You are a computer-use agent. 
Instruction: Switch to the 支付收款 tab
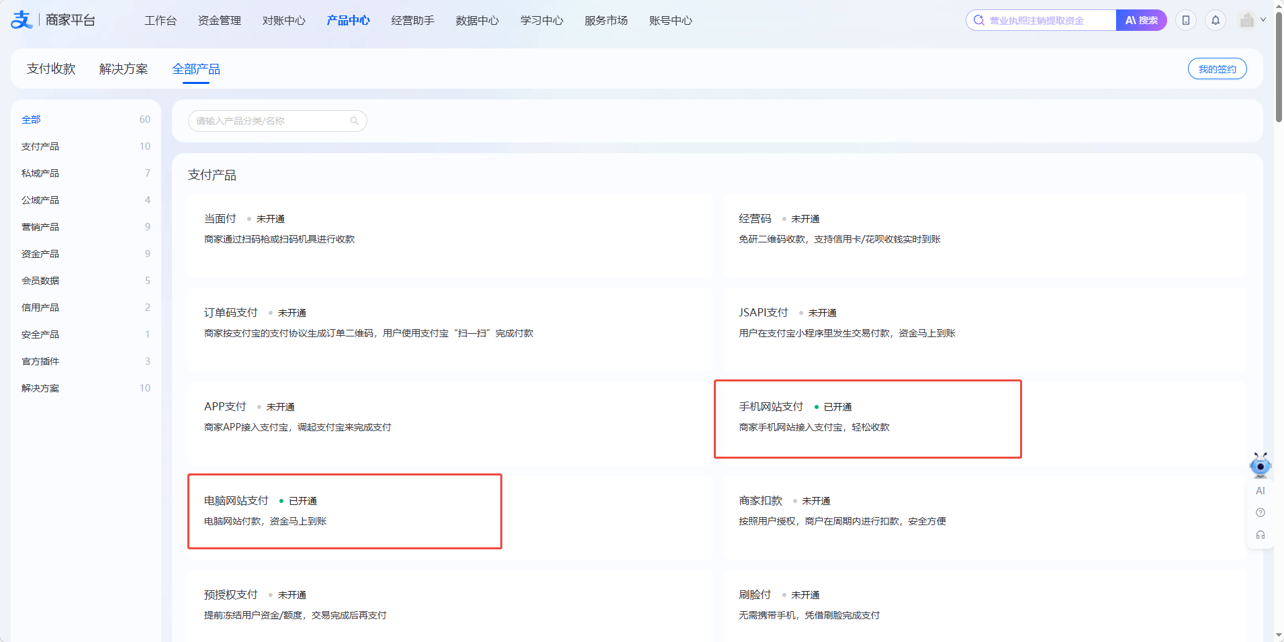(x=51, y=69)
